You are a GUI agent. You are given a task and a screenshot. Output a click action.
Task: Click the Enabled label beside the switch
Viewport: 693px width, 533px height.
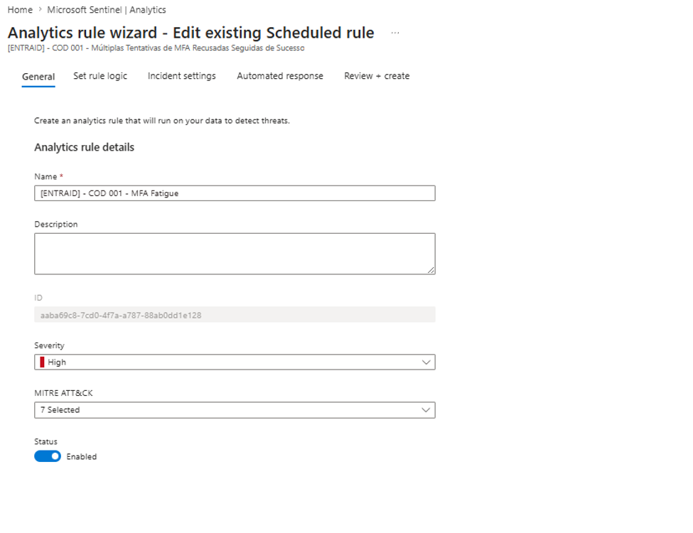pos(81,456)
